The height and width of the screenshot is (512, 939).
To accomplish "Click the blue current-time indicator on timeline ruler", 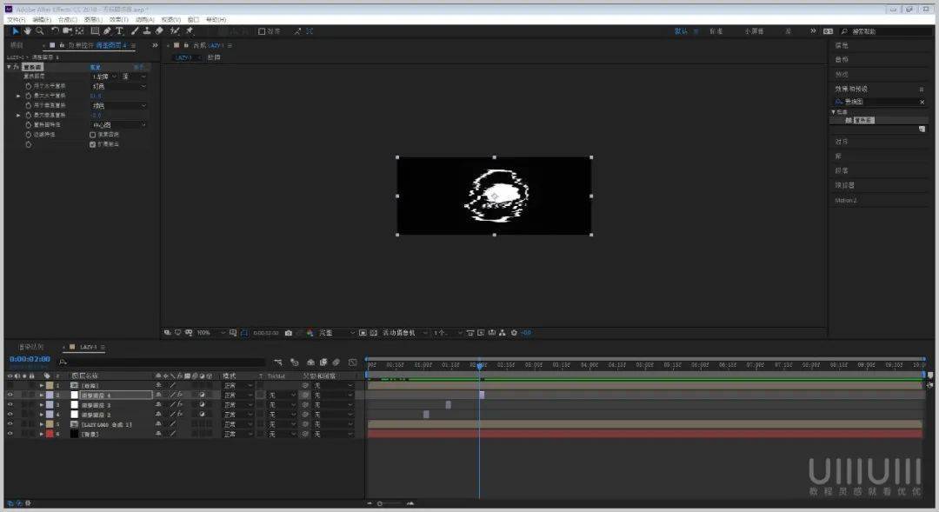I will point(479,365).
